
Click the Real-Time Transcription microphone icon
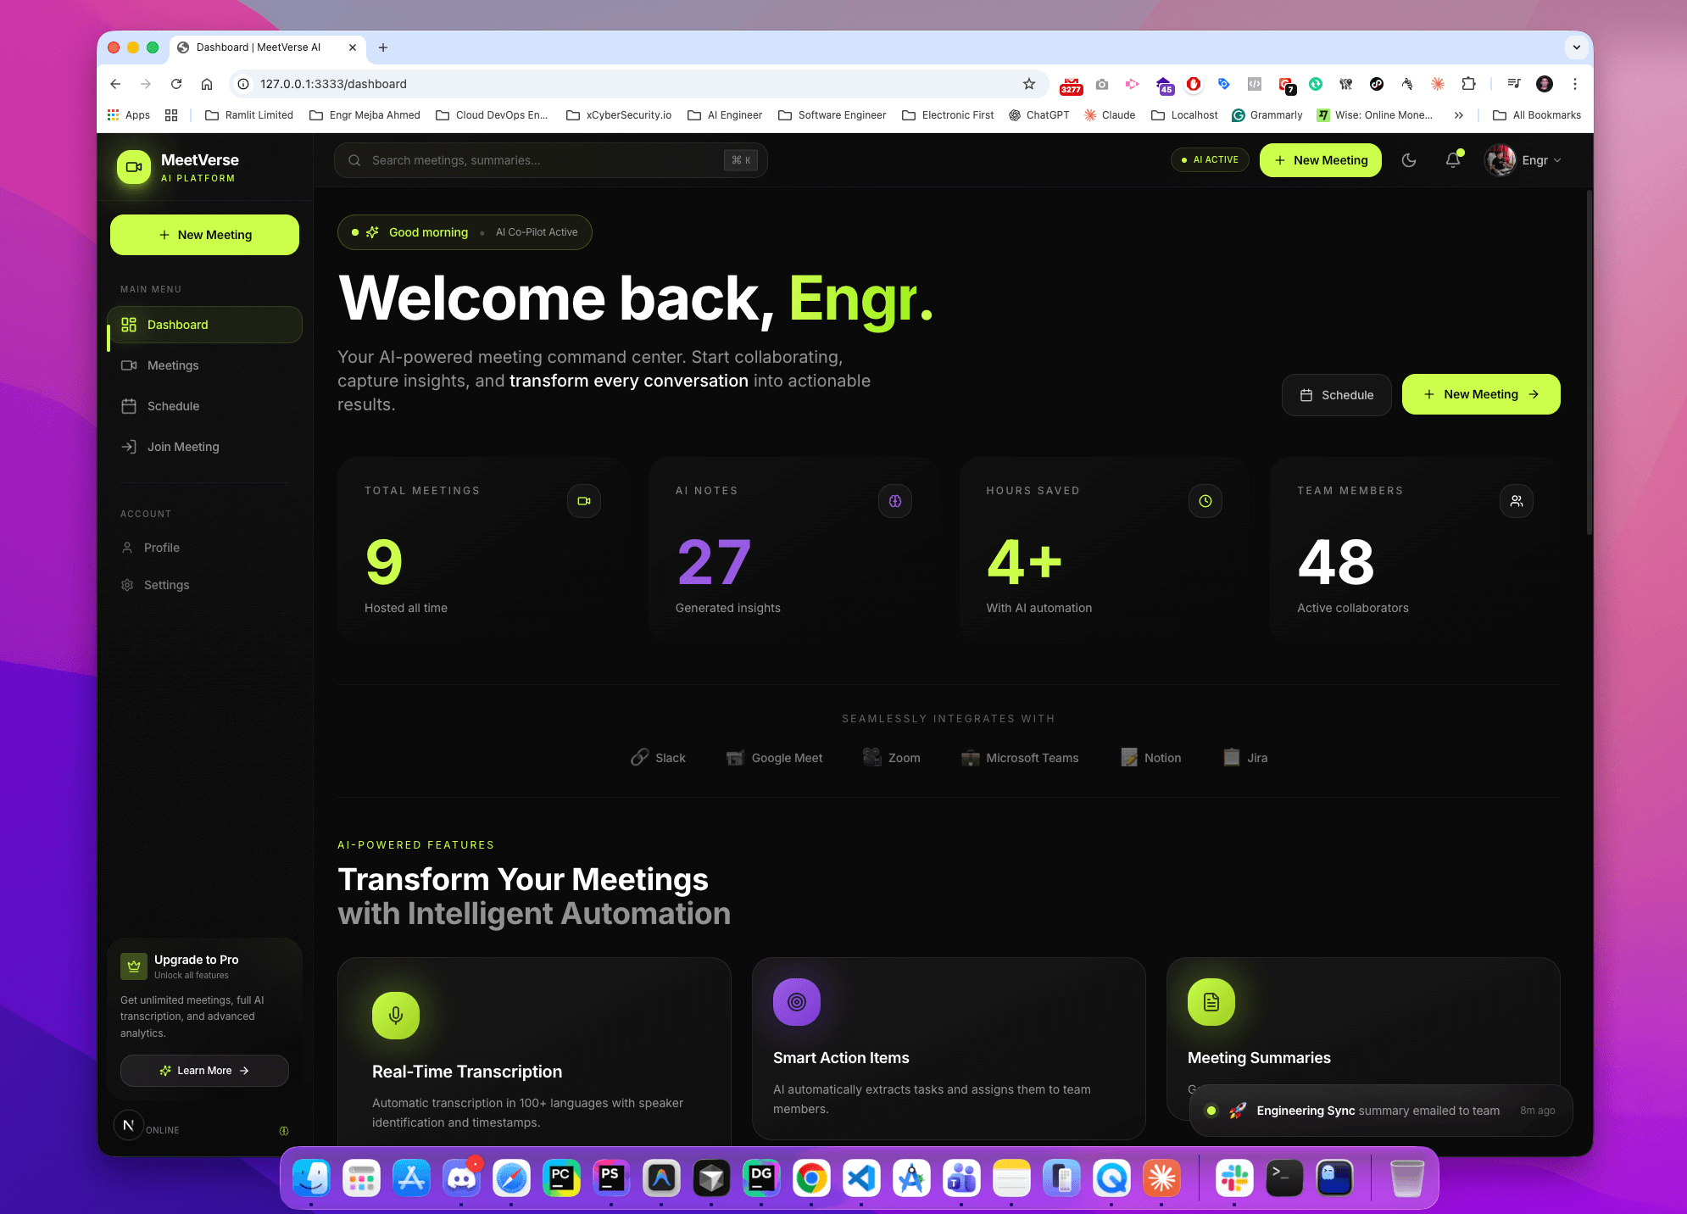tap(396, 1015)
